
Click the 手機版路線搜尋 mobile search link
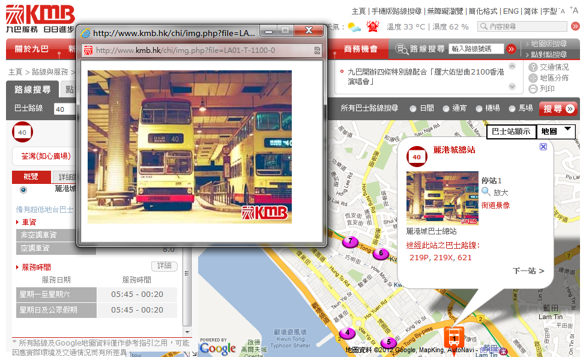coord(396,11)
